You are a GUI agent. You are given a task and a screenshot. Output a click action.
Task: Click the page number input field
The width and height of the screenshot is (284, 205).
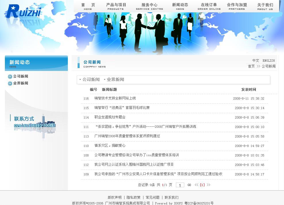(180, 185)
